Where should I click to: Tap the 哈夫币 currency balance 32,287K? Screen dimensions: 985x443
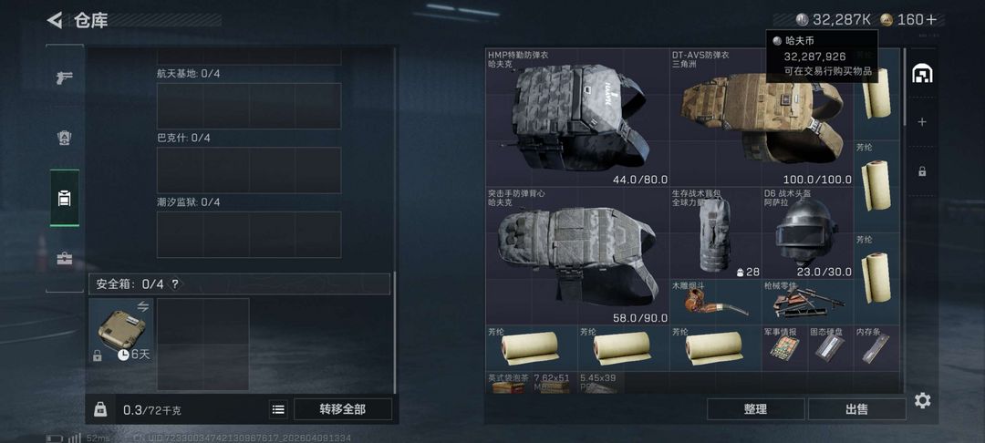tap(833, 19)
